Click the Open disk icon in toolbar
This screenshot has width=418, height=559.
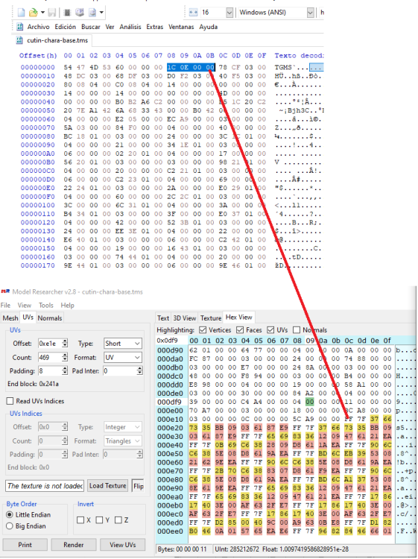[x=80, y=13]
